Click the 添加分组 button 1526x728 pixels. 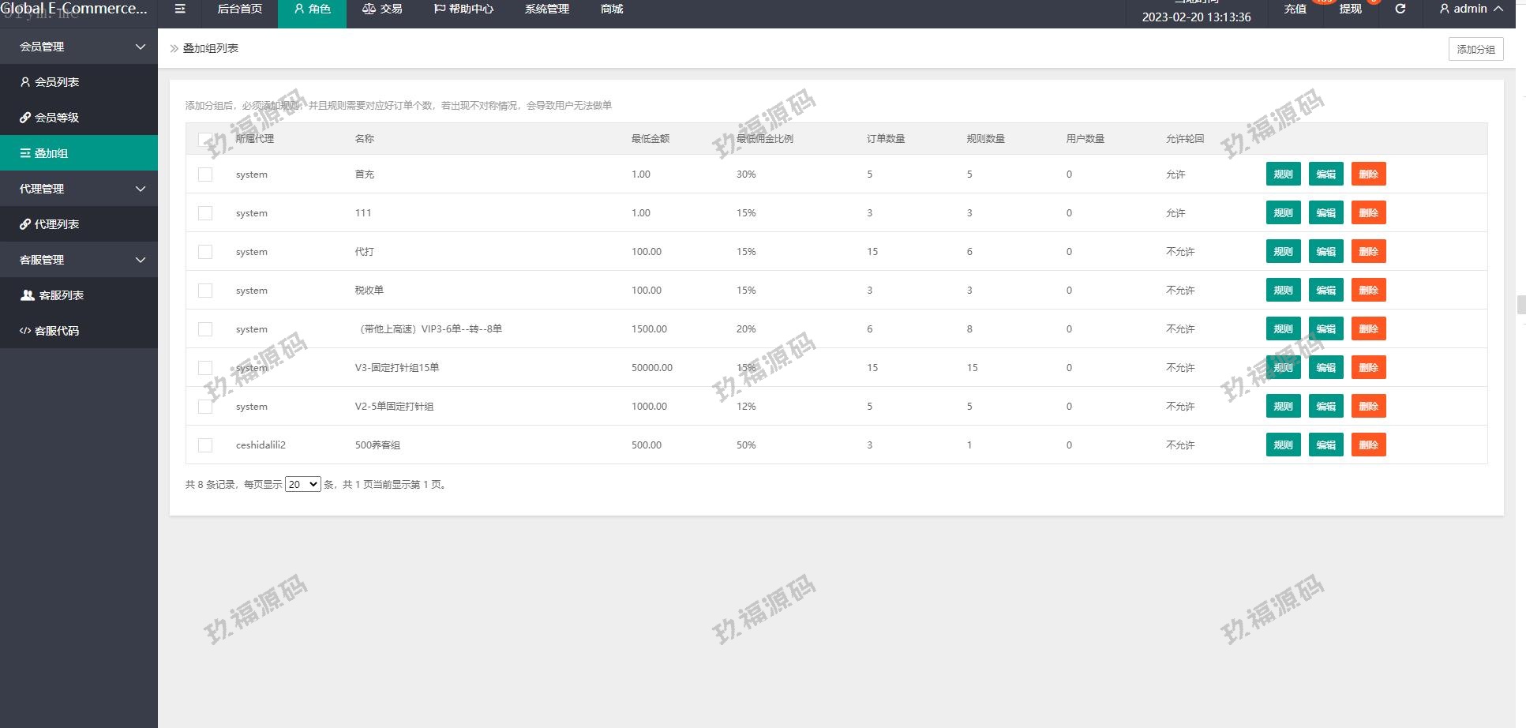1475,49
